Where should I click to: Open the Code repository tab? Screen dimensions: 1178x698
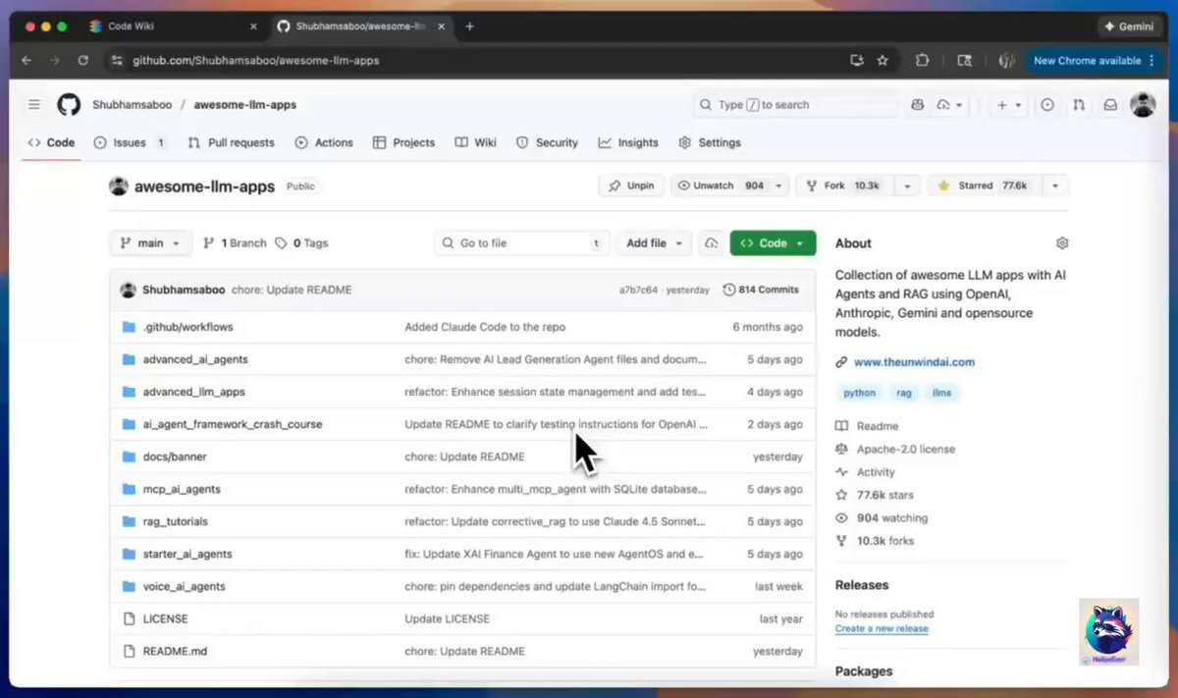(x=51, y=142)
